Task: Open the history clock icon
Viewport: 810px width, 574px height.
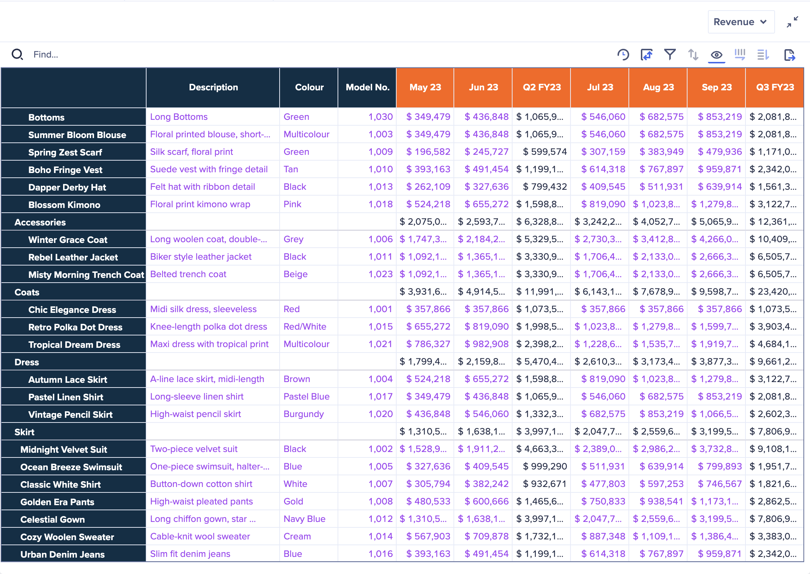Action: pos(623,55)
